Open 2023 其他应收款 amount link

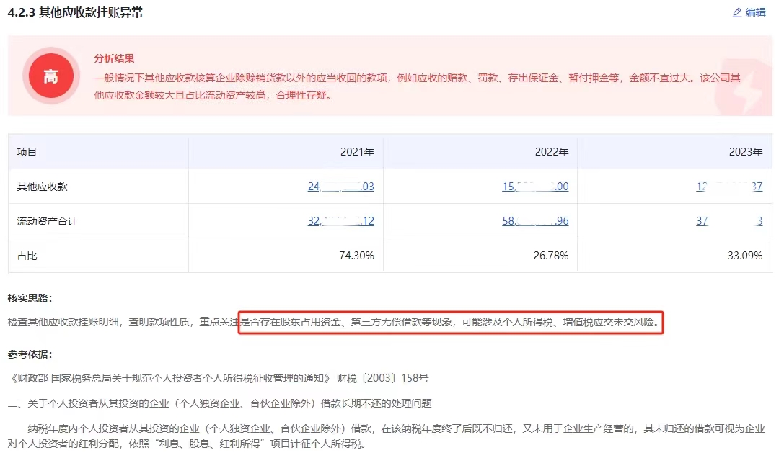pos(728,187)
